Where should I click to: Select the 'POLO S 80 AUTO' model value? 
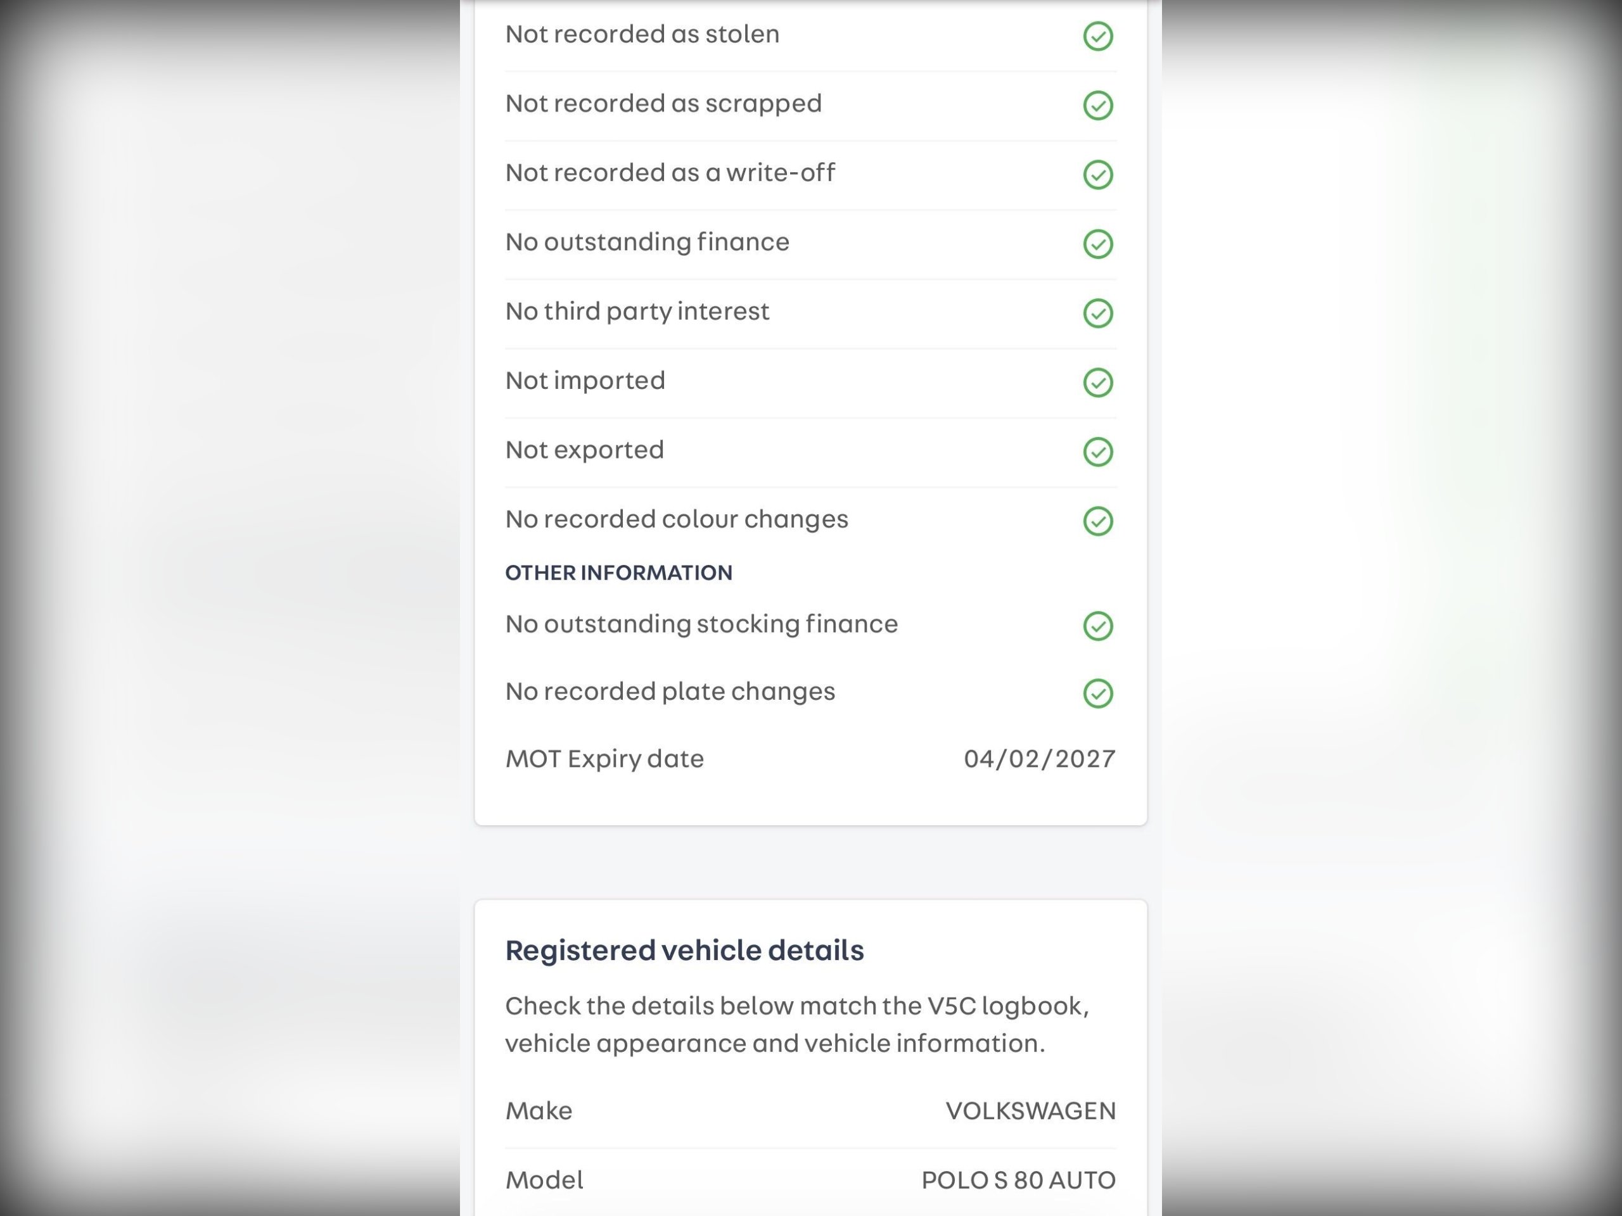1018,1180
